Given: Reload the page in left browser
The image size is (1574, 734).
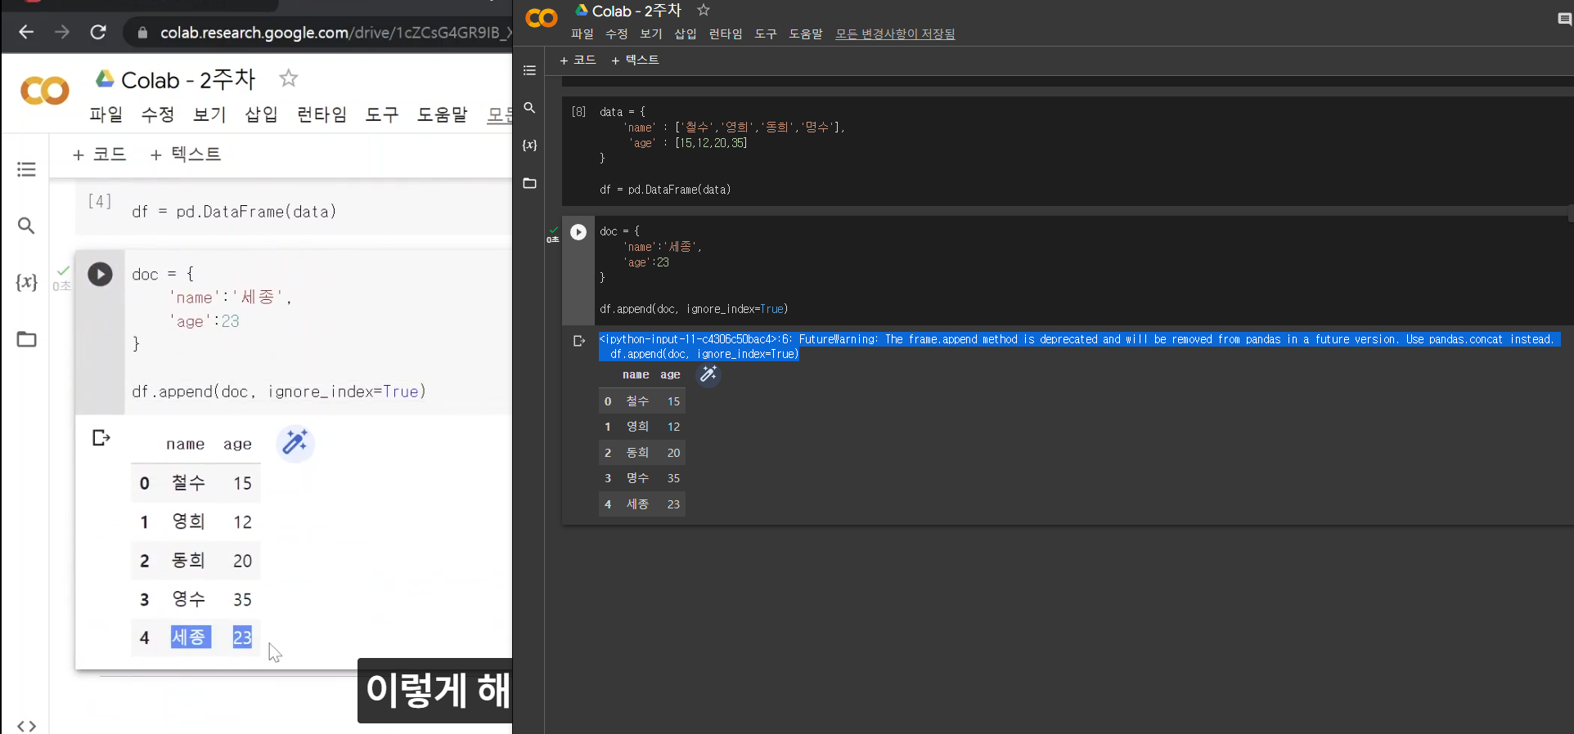Looking at the screenshot, I should click(98, 32).
